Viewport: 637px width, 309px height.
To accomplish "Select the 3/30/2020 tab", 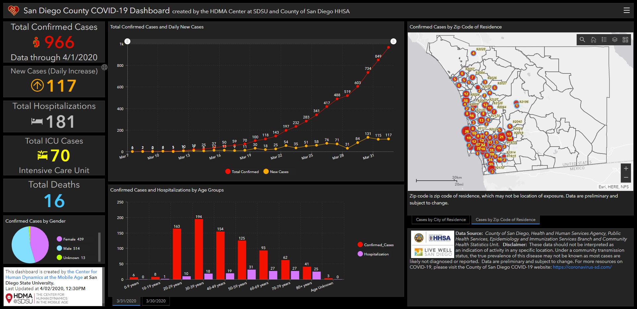I will click(x=156, y=301).
